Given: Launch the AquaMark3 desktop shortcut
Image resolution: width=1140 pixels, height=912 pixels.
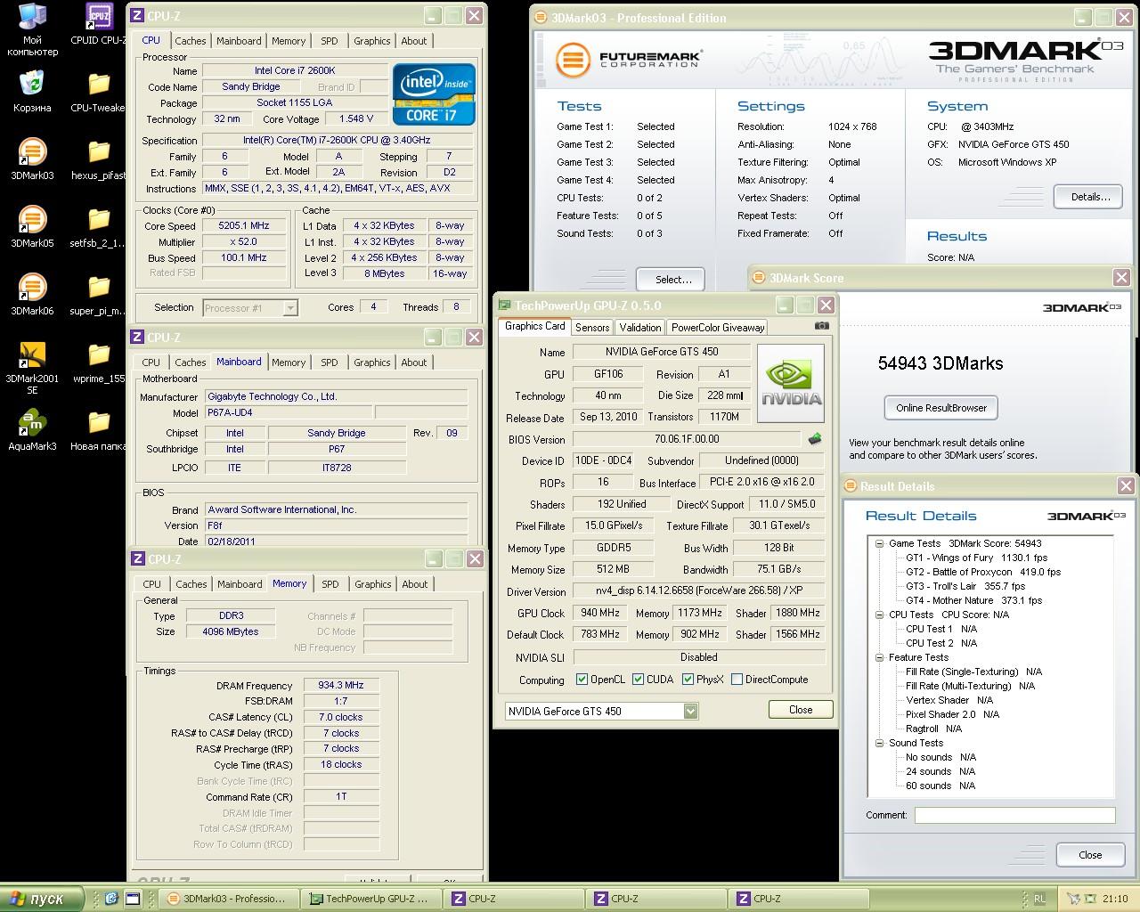Looking at the screenshot, I should pos(33,430).
